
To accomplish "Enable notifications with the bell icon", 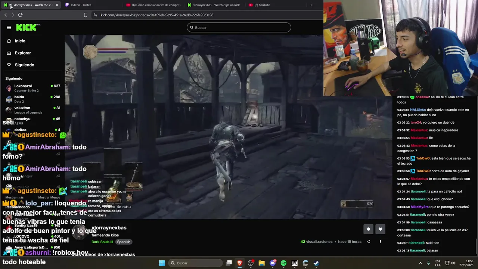I will pos(368,229).
